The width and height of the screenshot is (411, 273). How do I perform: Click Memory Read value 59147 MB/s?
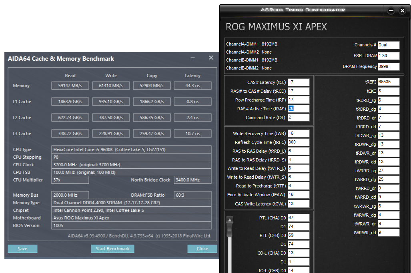click(x=70, y=86)
